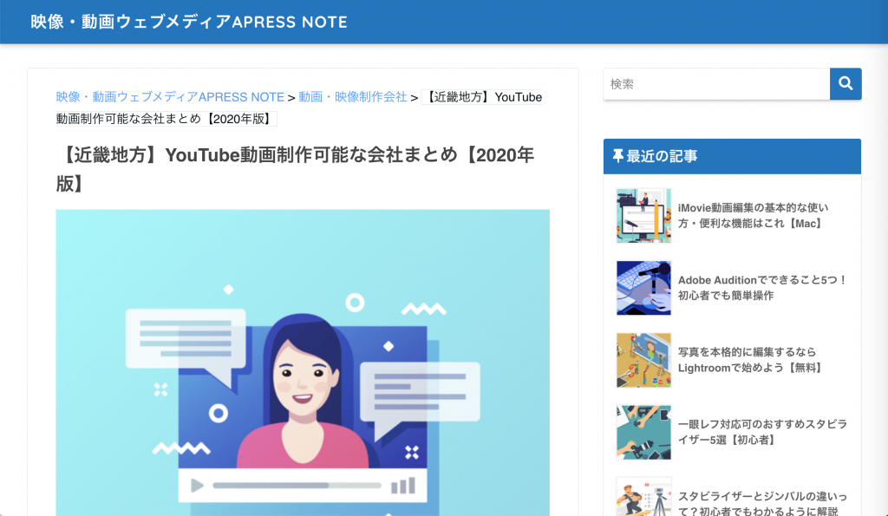This screenshot has width=888, height=516.
Task: Click the magnifier search button
Action: tap(846, 84)
